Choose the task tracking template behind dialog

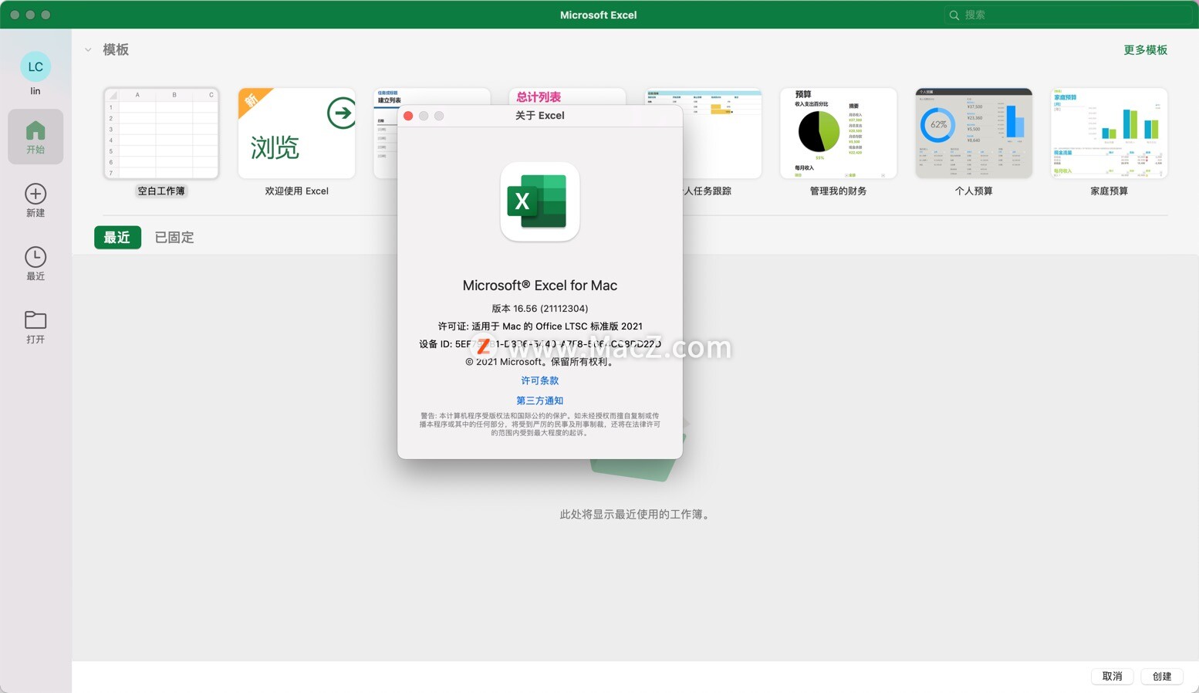pos(721,133)
